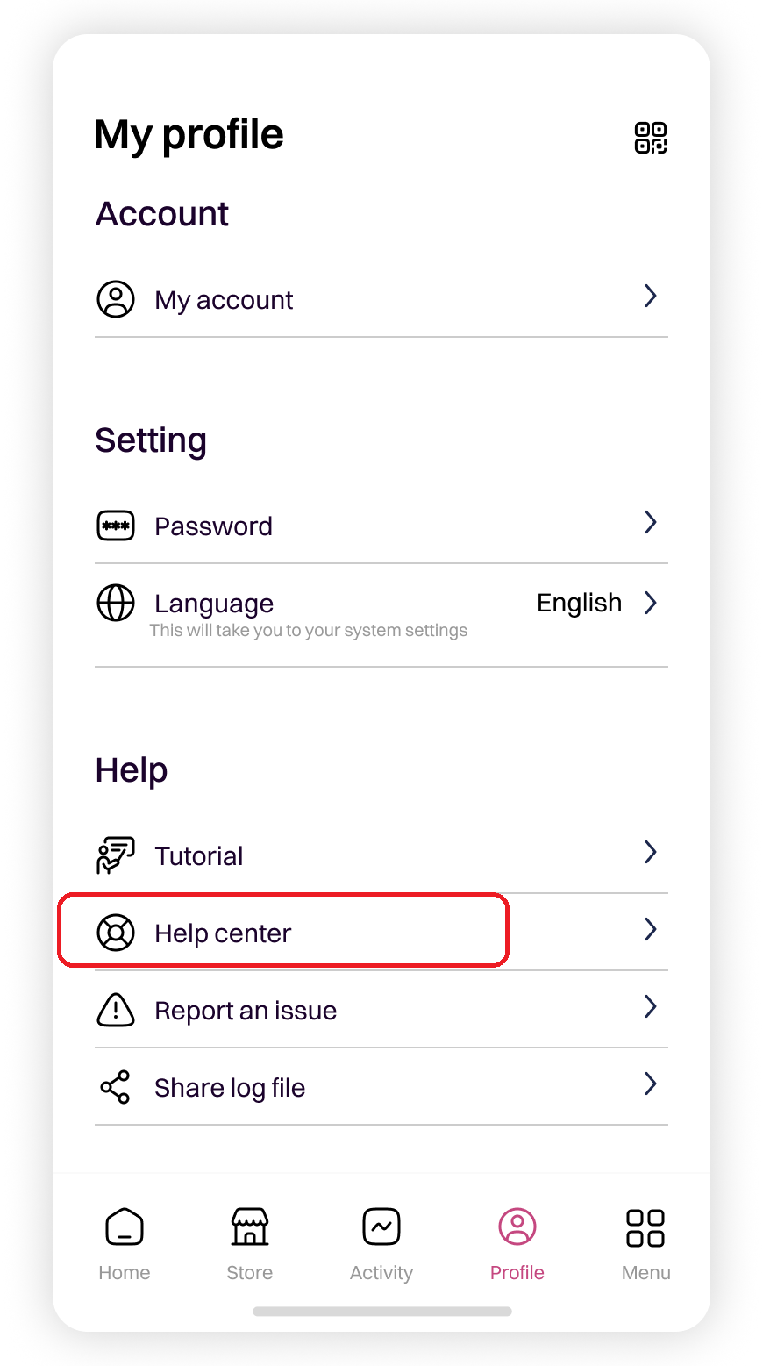This screenshot has height=1366, width=763.
Task: Select the Profile tab
Action: [x=517, y=1243]
